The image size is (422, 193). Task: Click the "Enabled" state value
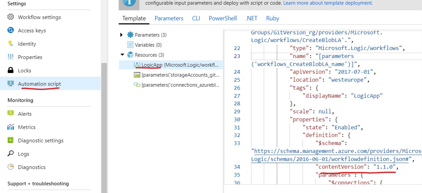346,127
